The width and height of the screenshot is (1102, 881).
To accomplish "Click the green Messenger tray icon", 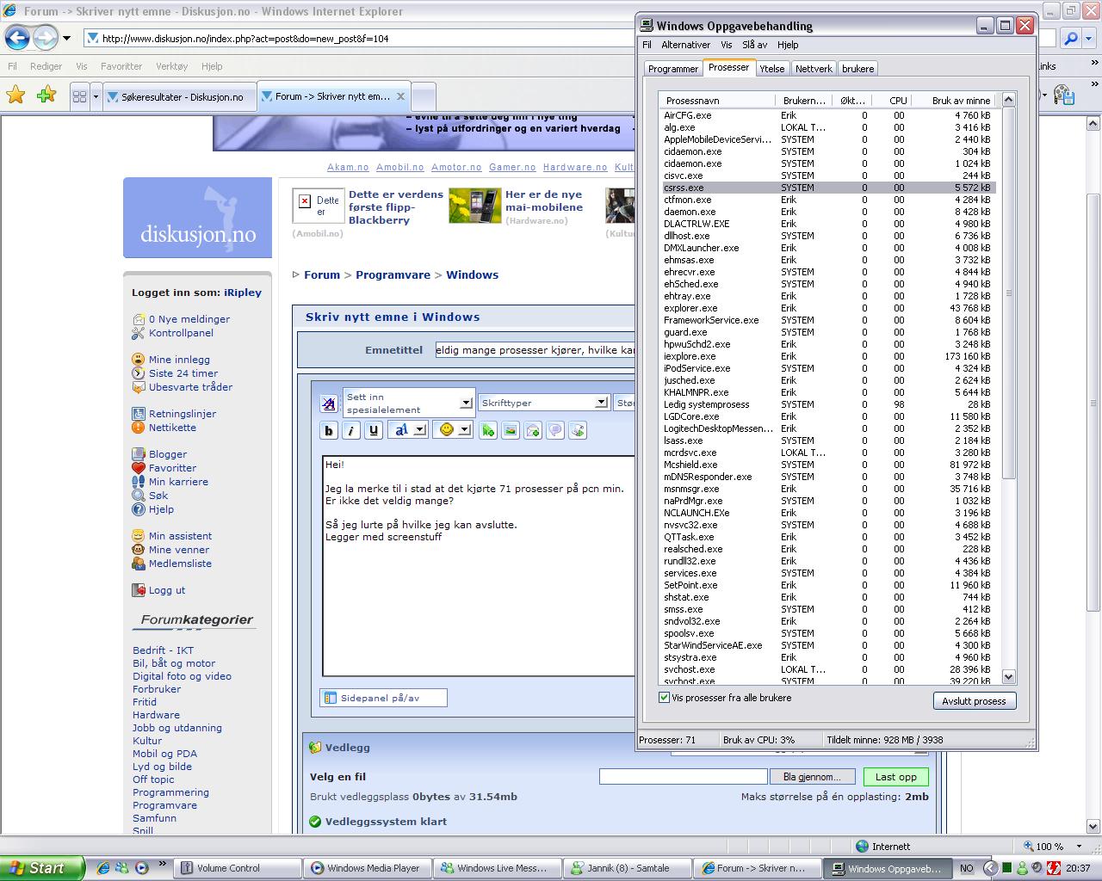I will [x=1022, y=868].
